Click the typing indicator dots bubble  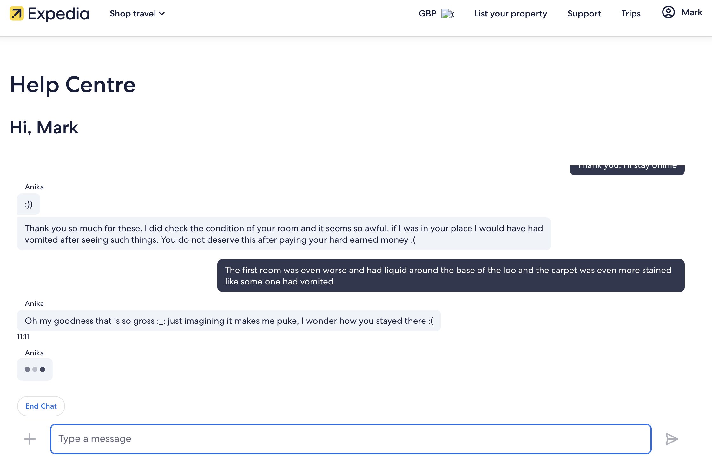click(35, 369)
